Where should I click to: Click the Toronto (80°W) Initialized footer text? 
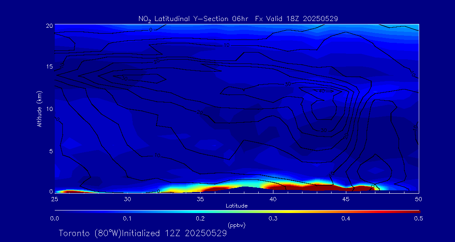point(143,233)
